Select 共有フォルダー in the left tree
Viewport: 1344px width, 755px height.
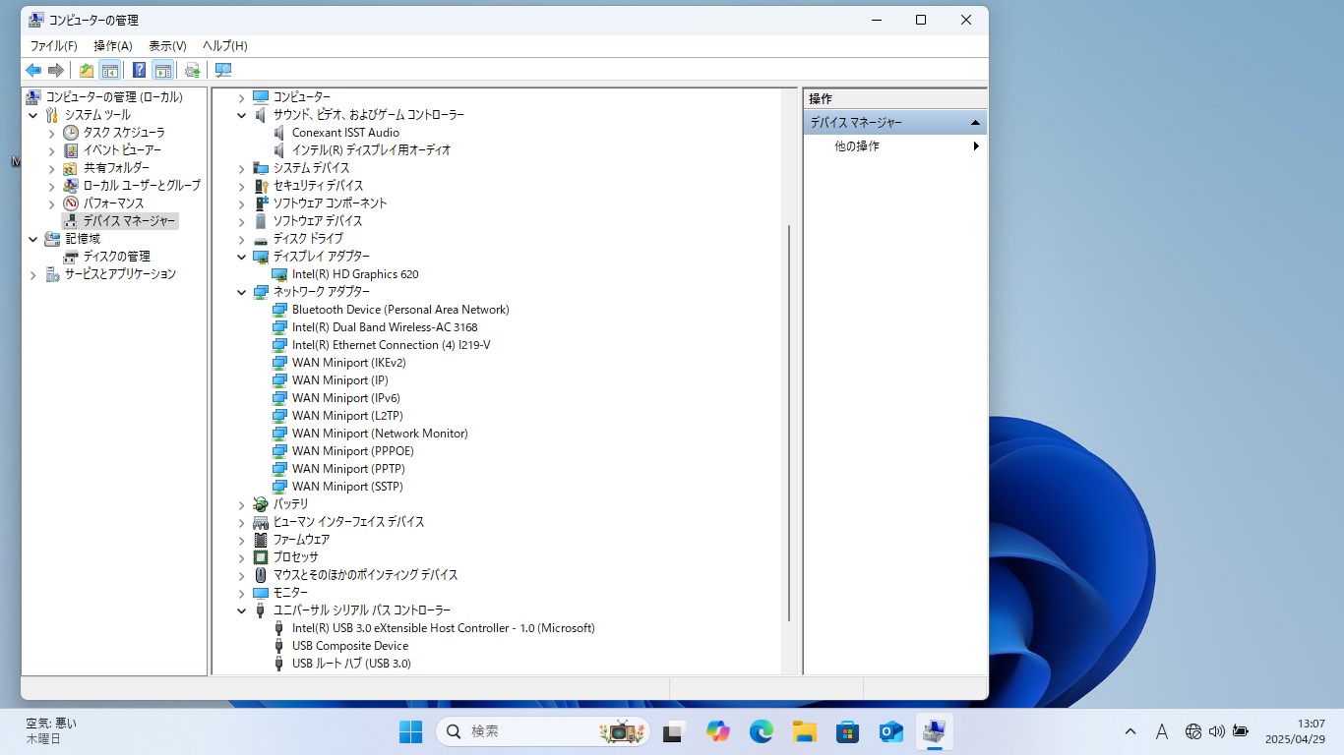116,168
